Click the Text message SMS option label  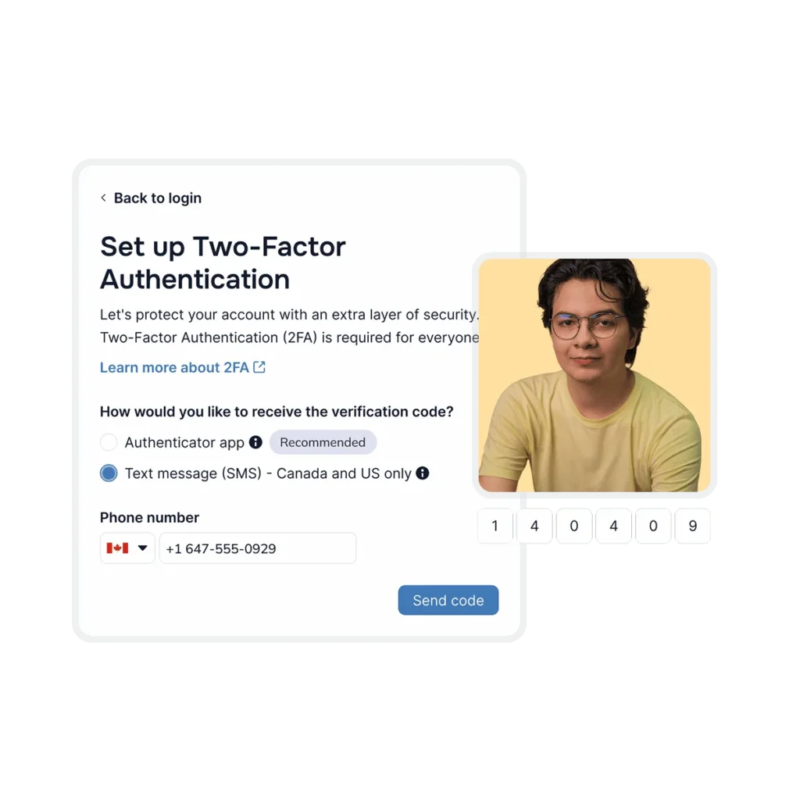[268, 473]
